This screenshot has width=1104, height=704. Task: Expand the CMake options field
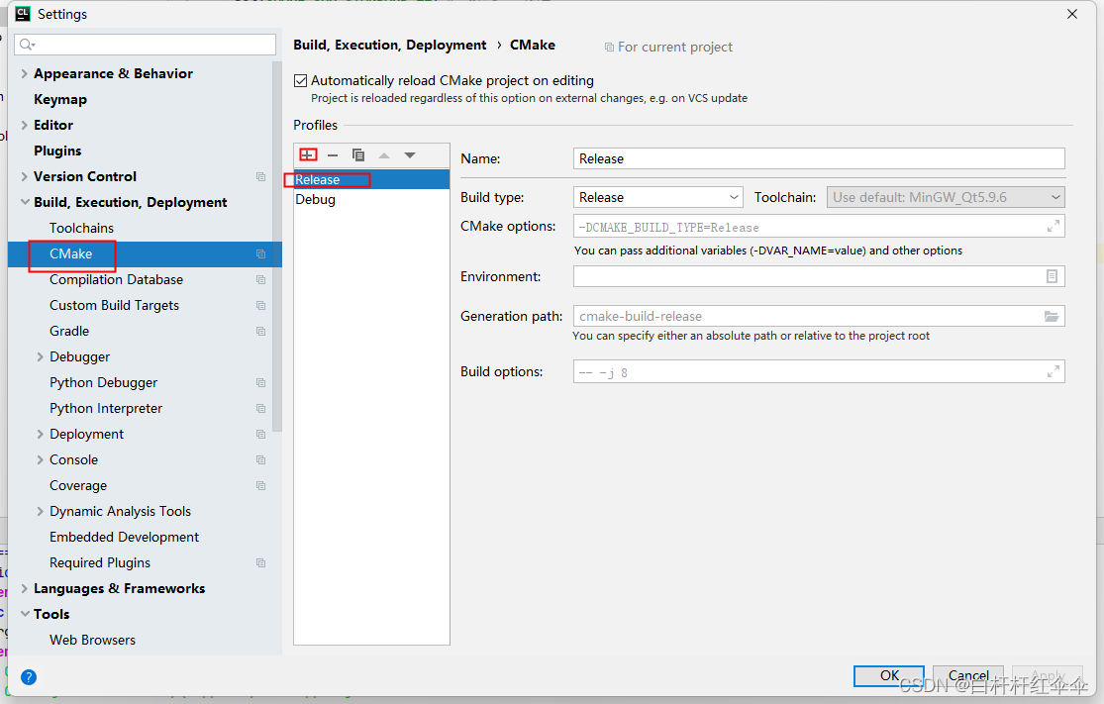[1054, 226]
